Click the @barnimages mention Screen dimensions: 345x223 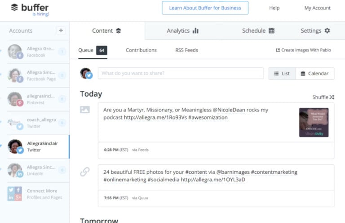tap(233, 172)
